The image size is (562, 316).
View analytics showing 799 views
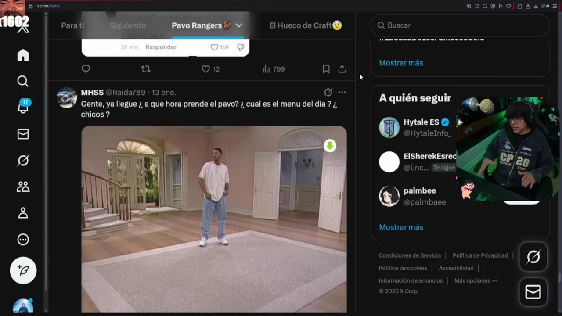click(x=273, y=69)
